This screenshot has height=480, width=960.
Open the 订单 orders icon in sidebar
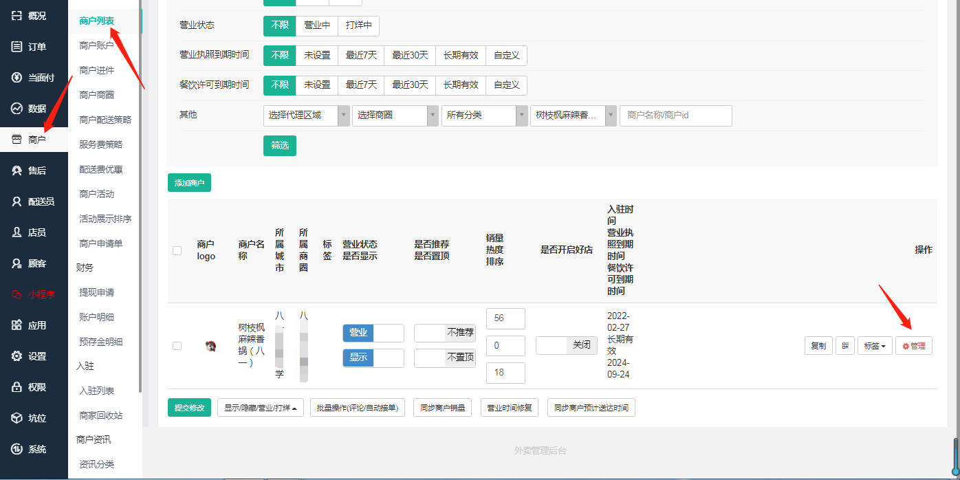[17, 47]
